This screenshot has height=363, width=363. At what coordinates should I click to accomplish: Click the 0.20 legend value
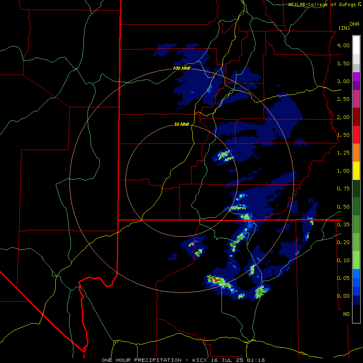(x=343, y=242)
